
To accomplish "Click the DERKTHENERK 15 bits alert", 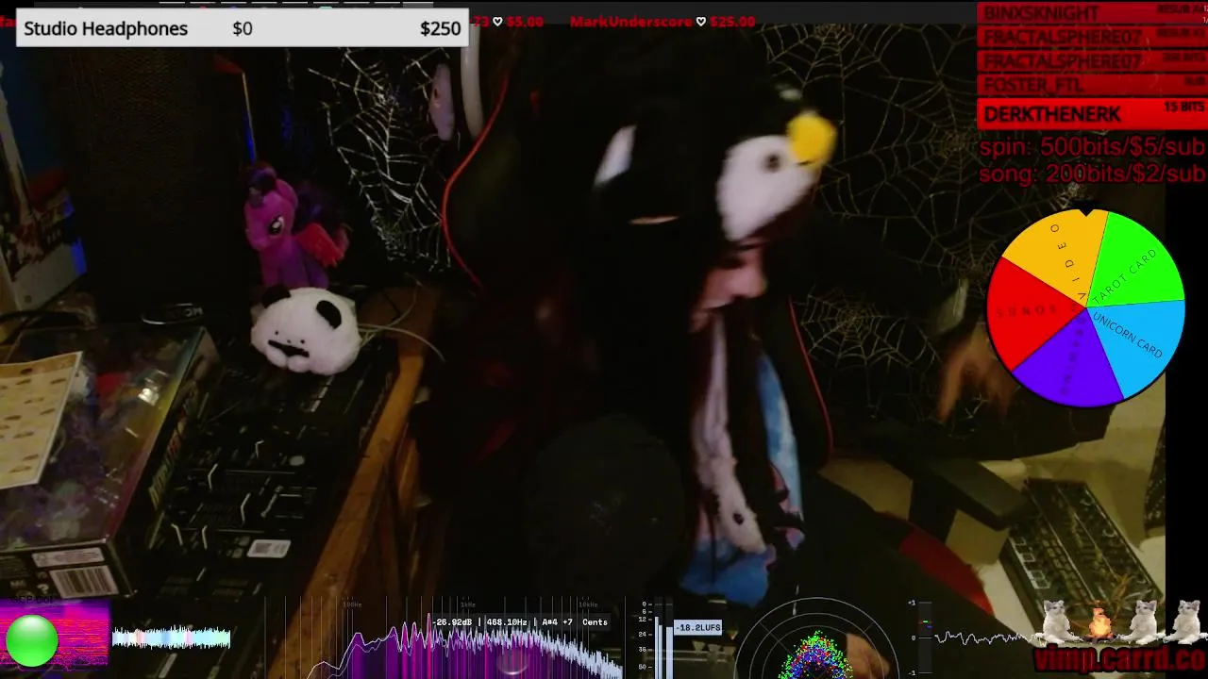I will 1092,113.
